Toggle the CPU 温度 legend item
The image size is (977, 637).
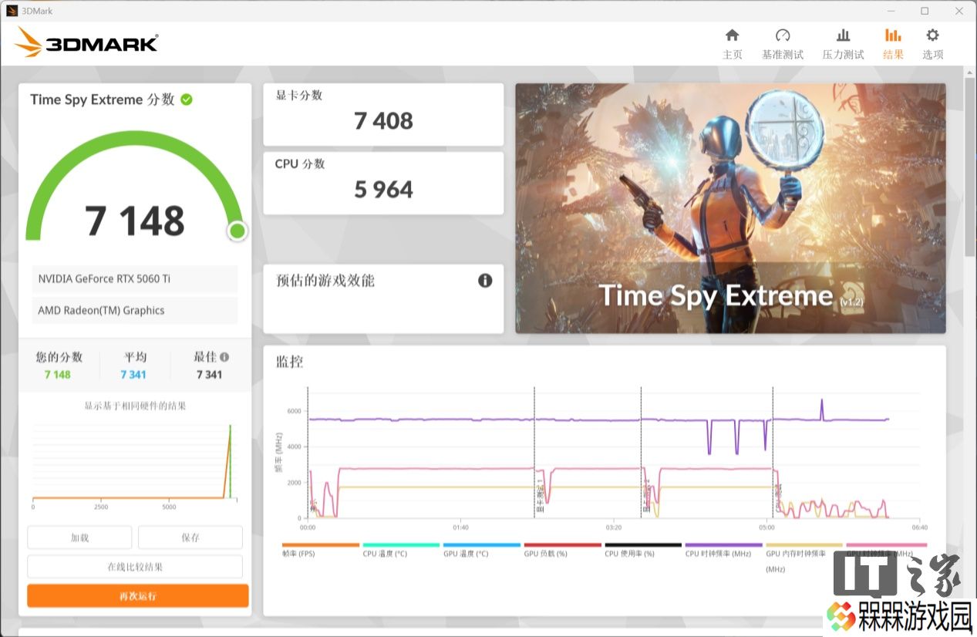coord(401,550)
